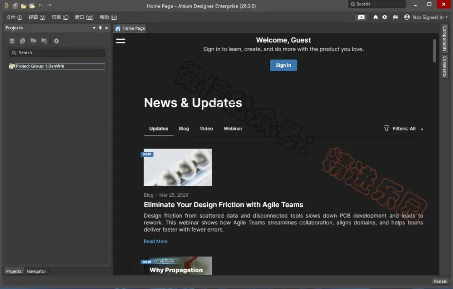The height and width of the screenshot is (289, 453).
Task: Open the Agile Teams article thumbnail
Action: (178, 167)
